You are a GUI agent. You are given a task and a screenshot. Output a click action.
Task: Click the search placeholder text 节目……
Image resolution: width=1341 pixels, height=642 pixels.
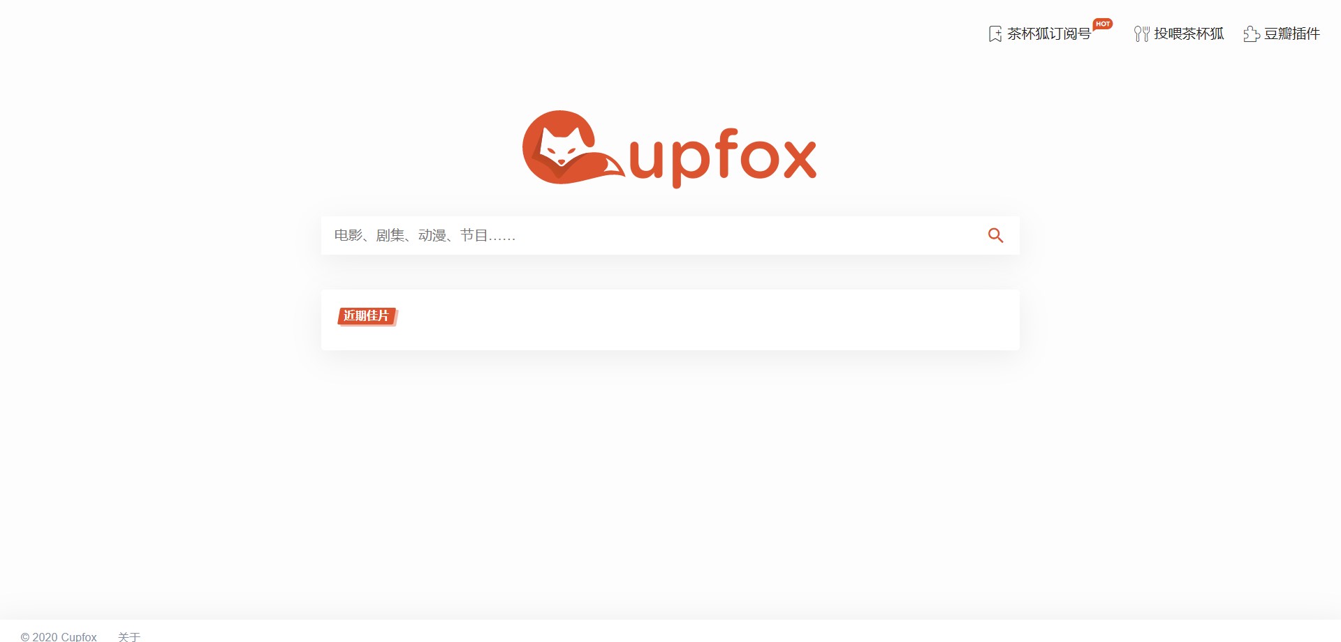(x=488, y=236)
